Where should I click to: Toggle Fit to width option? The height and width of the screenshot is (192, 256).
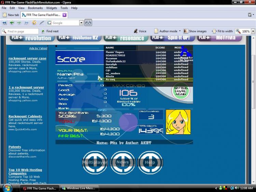click(223, 31)
